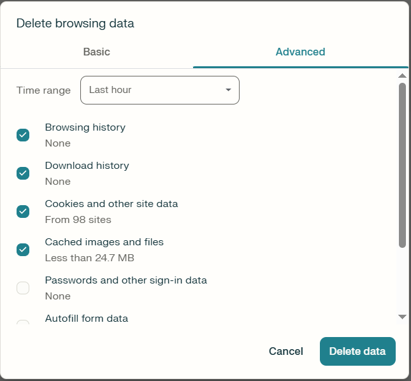Open the Last hour time range dropdown

[x=159, y=90]
